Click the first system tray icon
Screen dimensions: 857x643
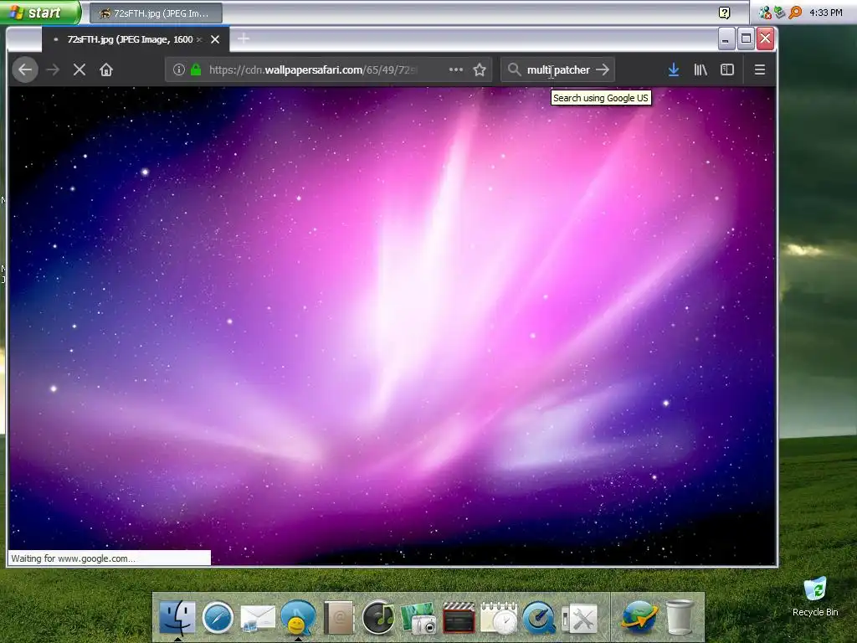pos(765,12)
